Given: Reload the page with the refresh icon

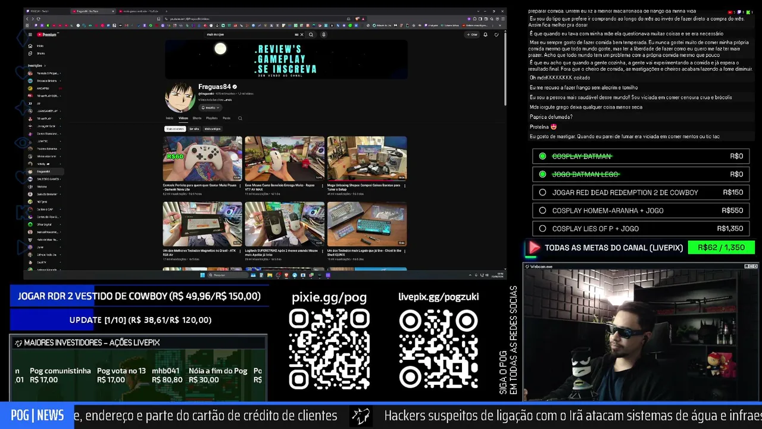Looking at the screenshot, I should tap(38, 18).
